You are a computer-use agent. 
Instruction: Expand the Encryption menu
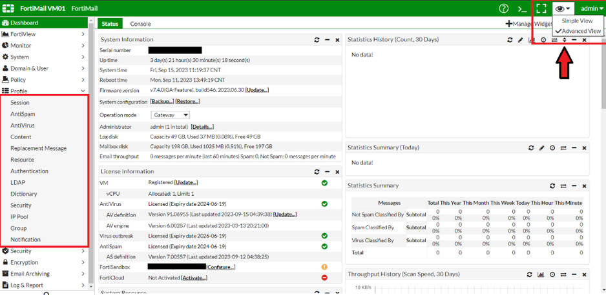point(43,262)
